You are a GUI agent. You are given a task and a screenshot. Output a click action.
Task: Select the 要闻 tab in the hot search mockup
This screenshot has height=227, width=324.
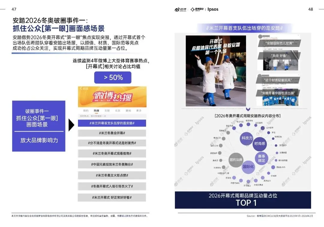(x=128, y=110)
